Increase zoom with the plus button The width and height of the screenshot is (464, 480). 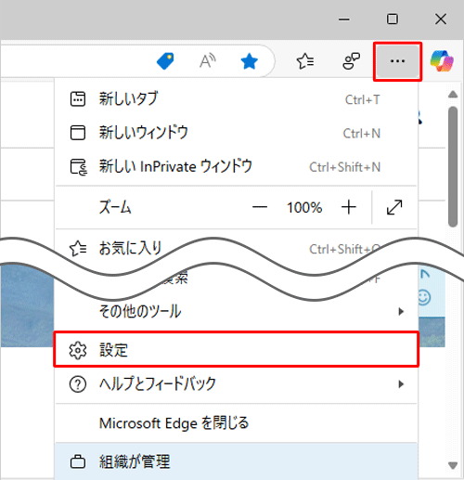click(x=349, y=207)
